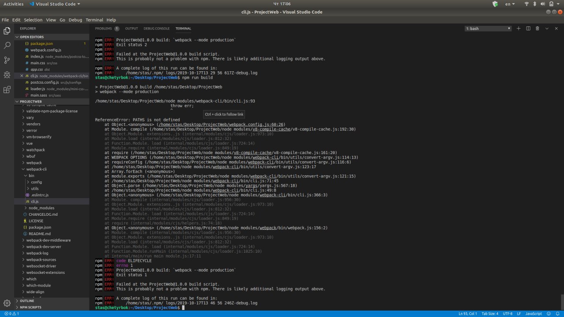
Task: Select the Terminal panel tab
Action: point(183,29)
